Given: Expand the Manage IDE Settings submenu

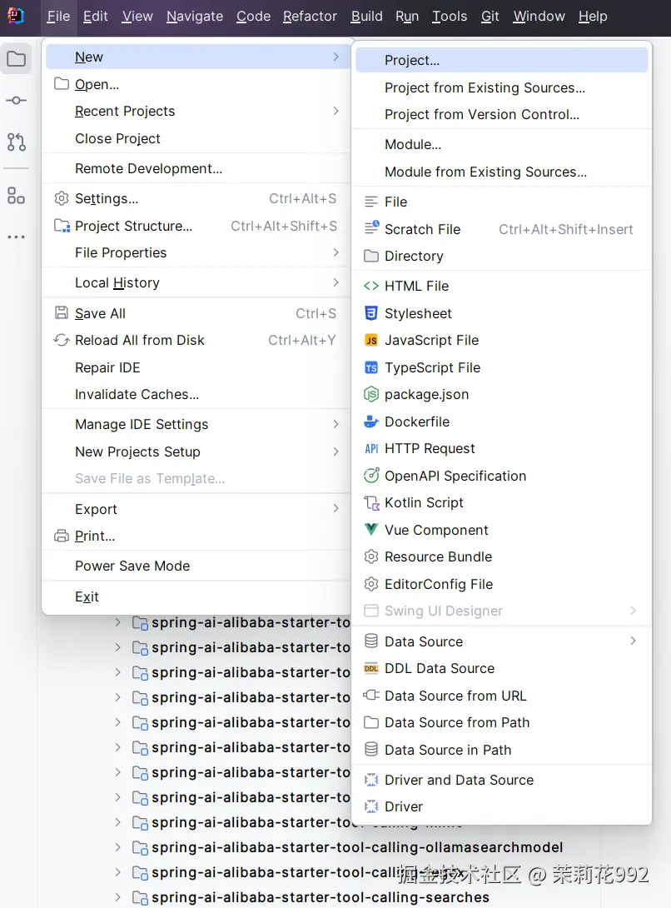Looking at the screenshot, I should click(x=335, y=424).
